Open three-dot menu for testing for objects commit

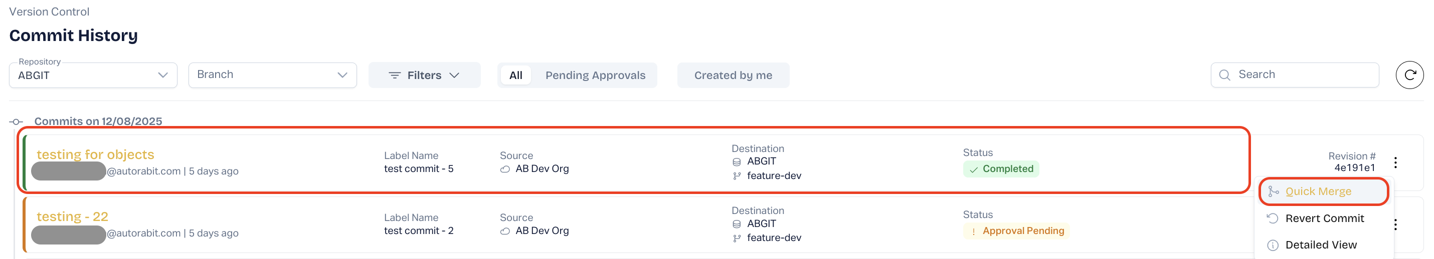(1395, 162)
